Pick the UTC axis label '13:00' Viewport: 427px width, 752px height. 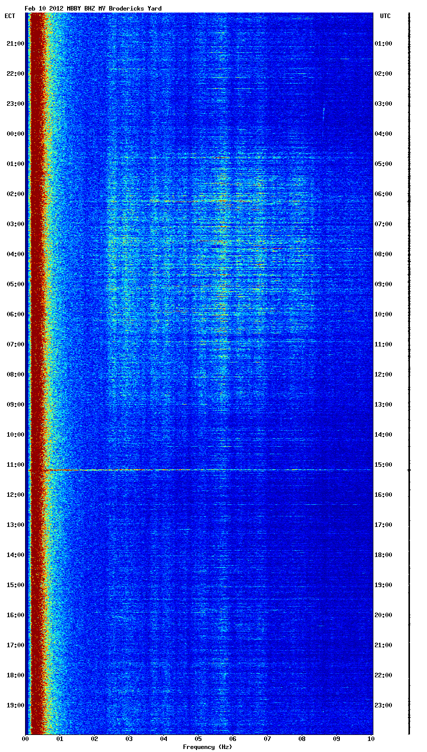click(x=383, y=405)
